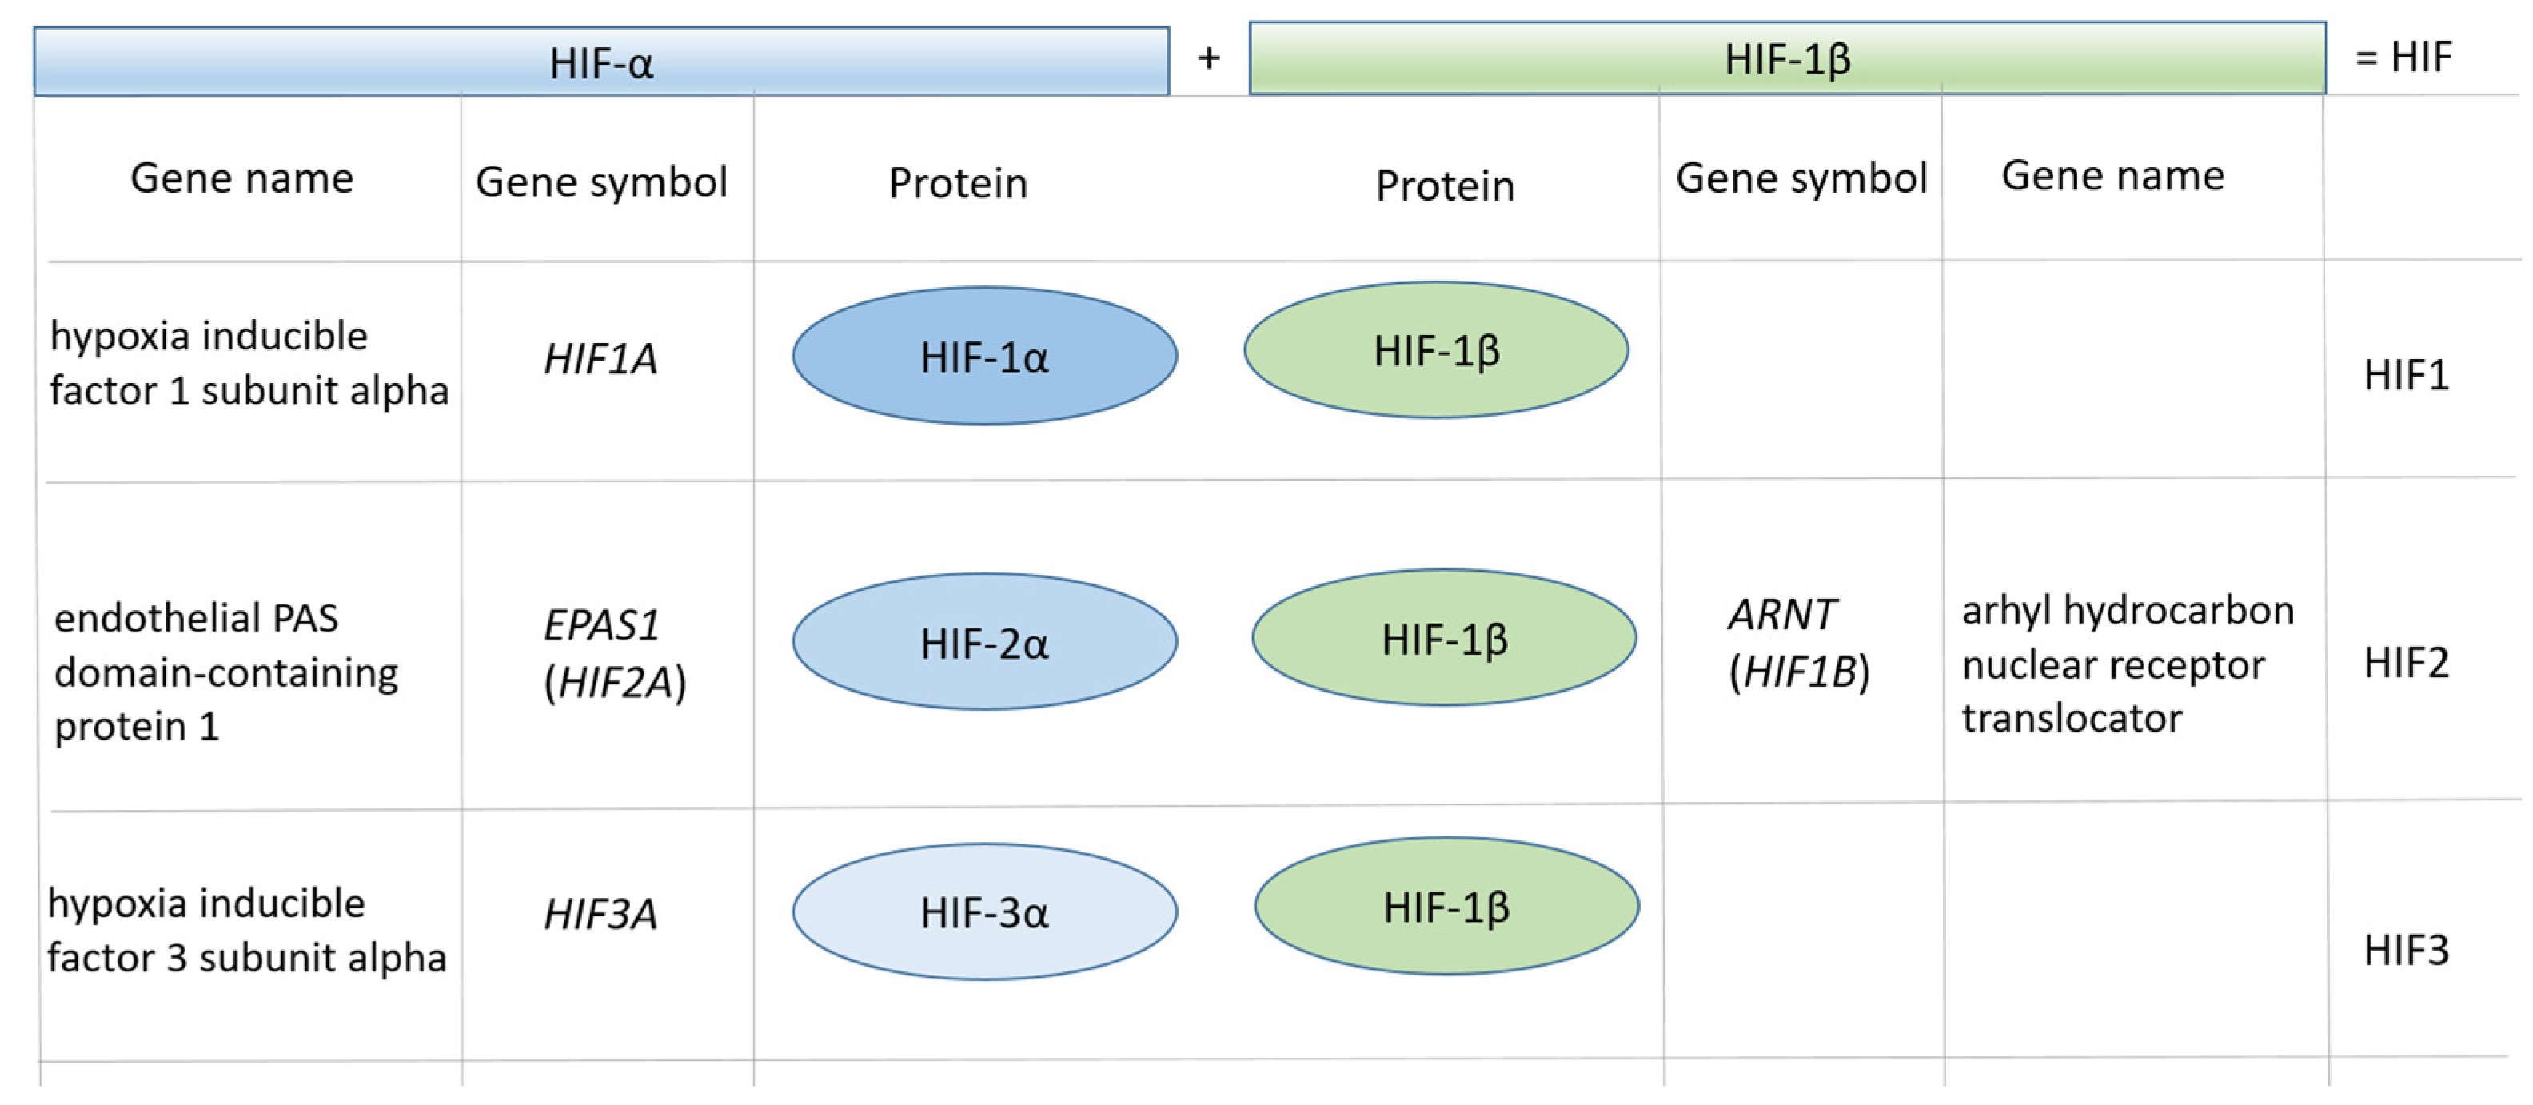Image resolution: width=2533 pixels, height=1105 pixels.
Task: Click the blue HIF-α header bar
Action: [x=600, y=62]
